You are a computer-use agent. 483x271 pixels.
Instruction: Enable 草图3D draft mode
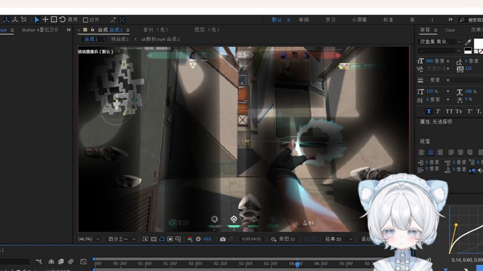283,239
